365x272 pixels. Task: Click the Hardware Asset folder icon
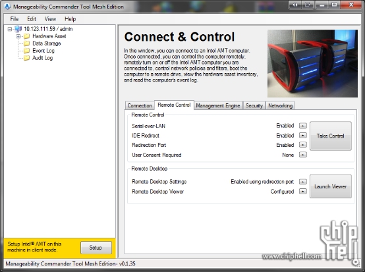coord(27,36)
